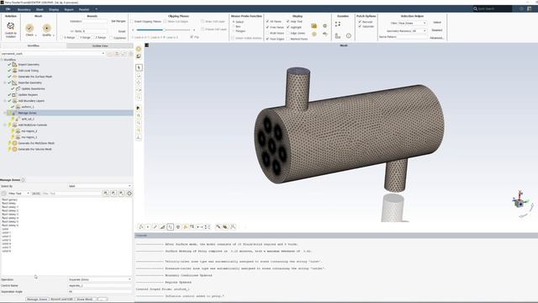Click the yellow folder-like icon in Display group
Screen dimensions: 538x303
(314, 26)
